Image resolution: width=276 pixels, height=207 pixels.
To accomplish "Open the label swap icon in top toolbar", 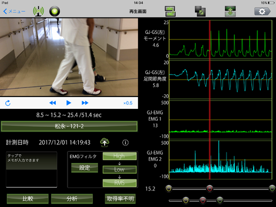I will pos(170,11).
